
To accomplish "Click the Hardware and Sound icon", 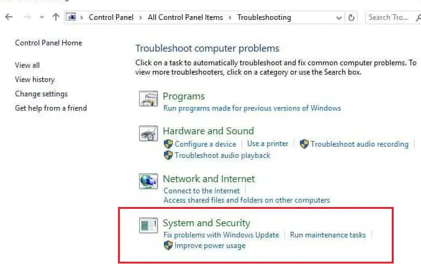I will tap(148, 133).
